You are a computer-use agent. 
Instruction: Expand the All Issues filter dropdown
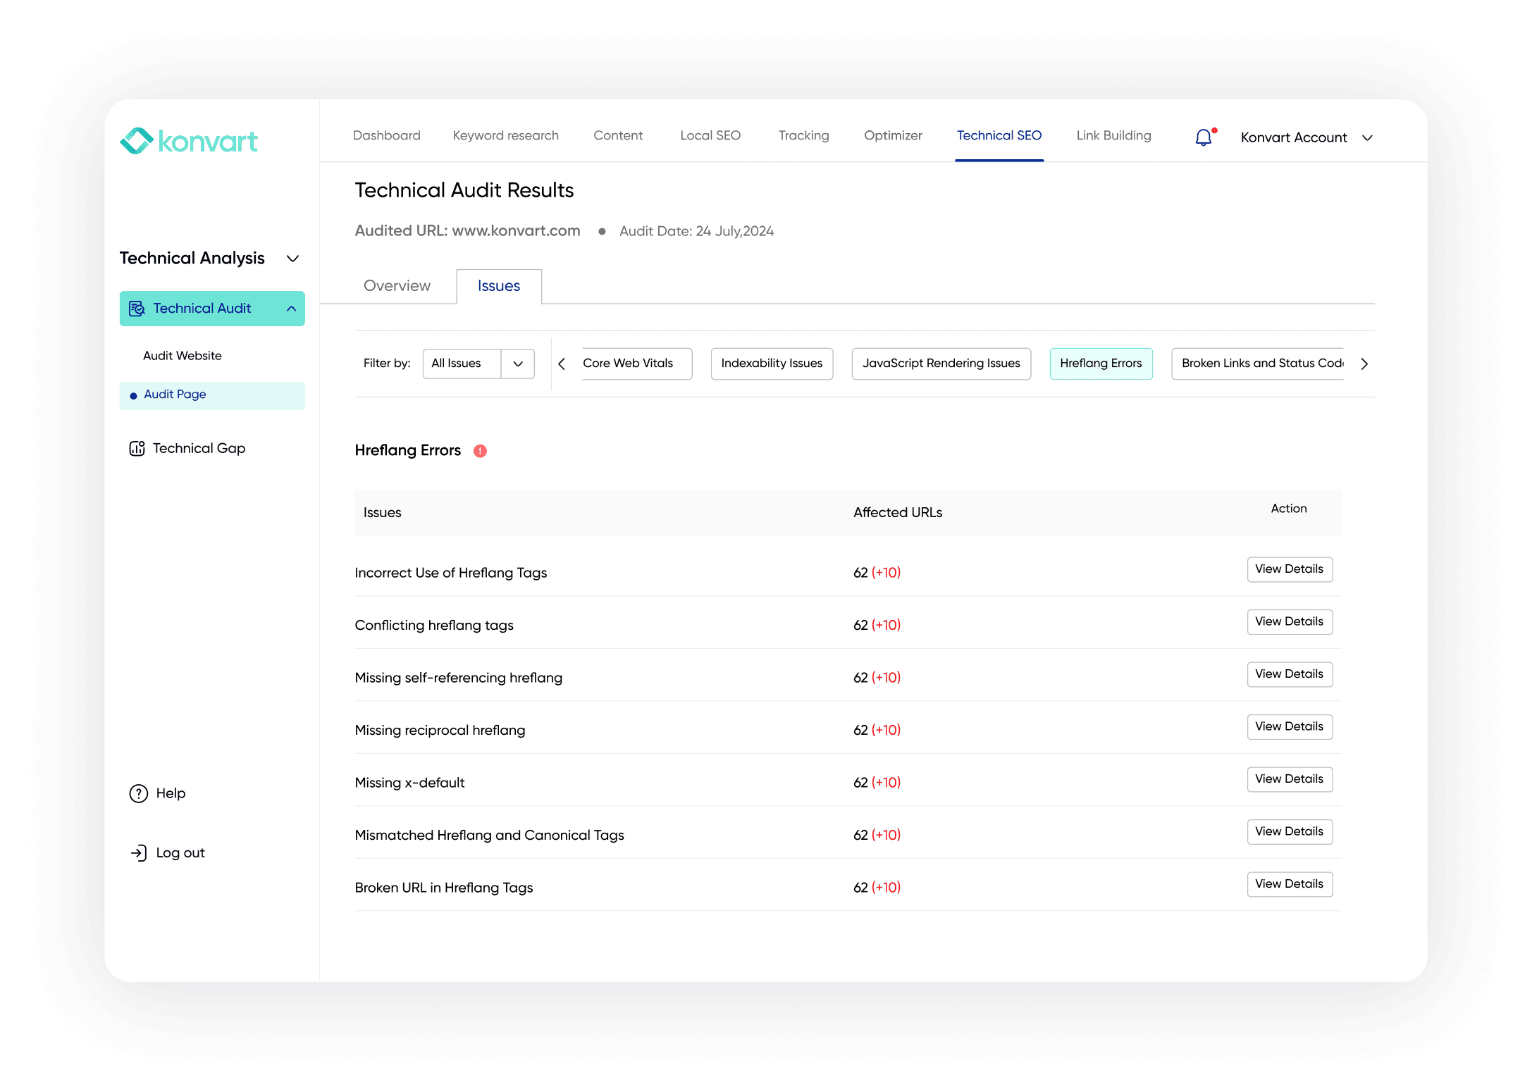tap(518, 364)
